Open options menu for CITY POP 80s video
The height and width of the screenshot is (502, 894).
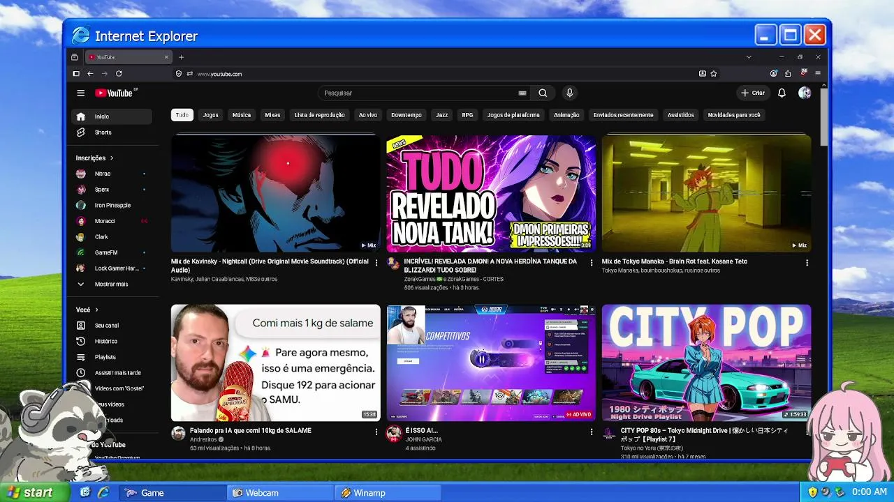click(x=807, y=432)
